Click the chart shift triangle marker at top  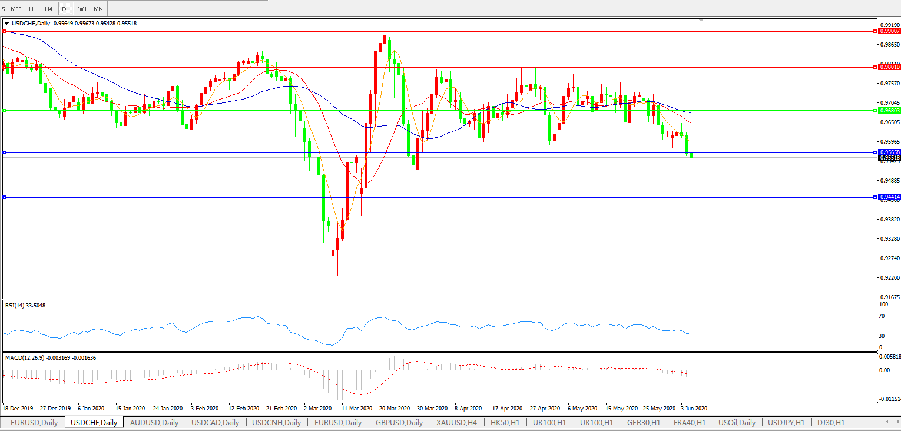(x=700, y=19)
